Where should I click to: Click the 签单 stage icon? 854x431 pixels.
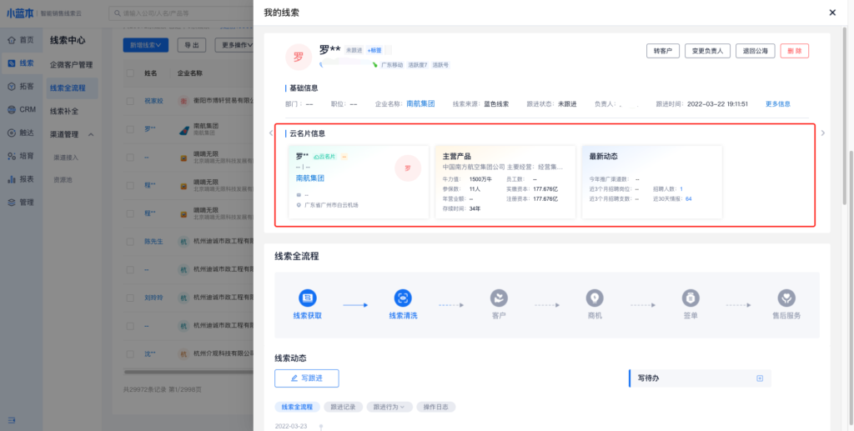(690, 298)
